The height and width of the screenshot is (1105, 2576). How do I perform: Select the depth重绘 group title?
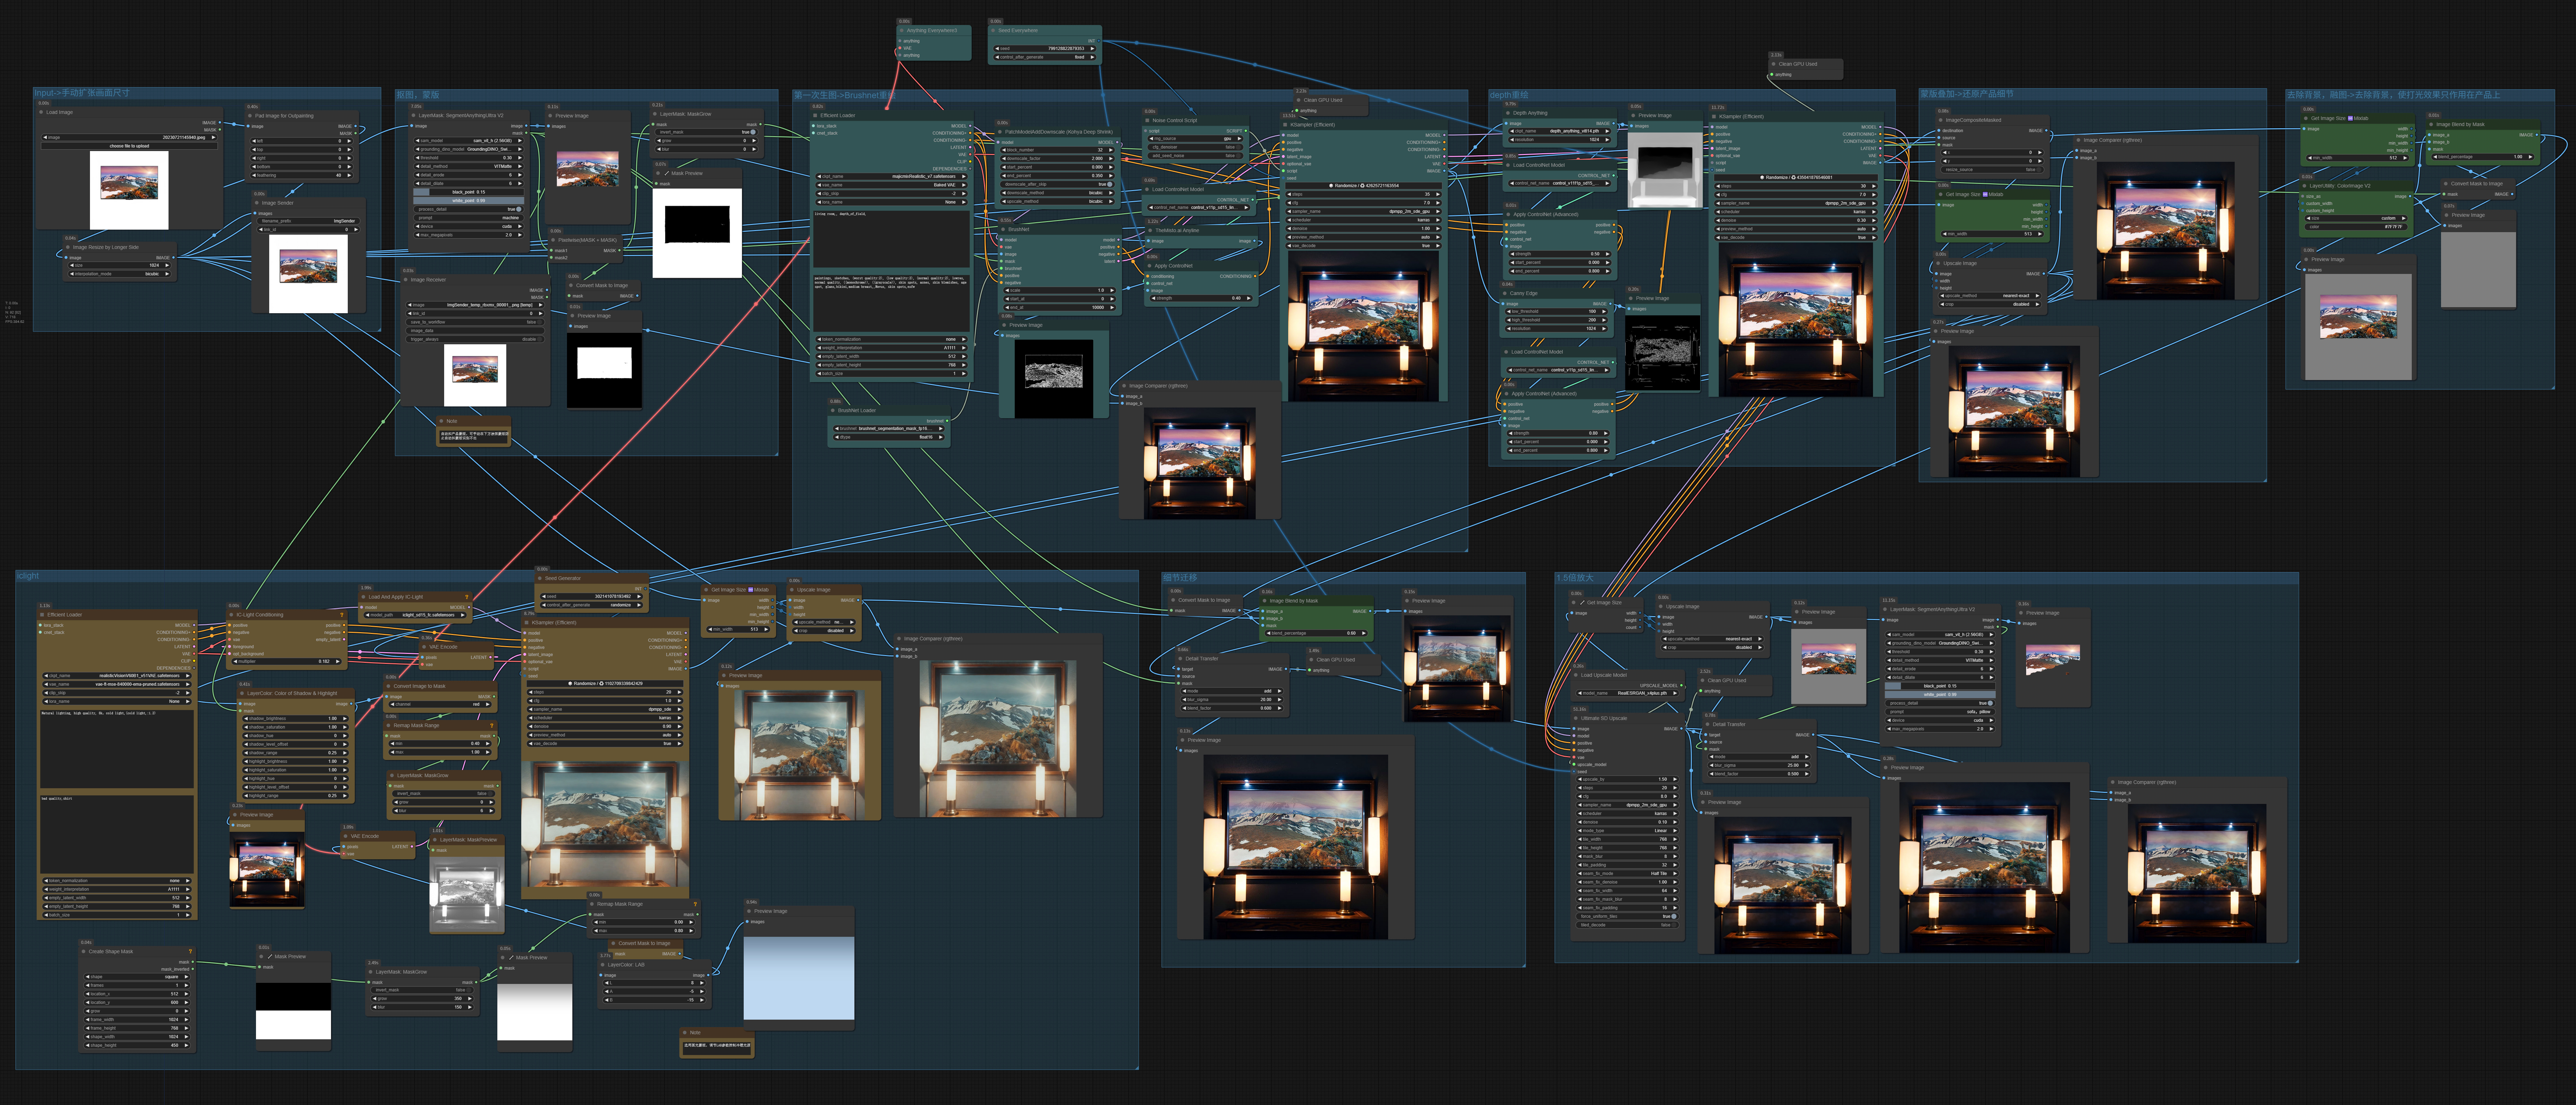click(1508, 95)
